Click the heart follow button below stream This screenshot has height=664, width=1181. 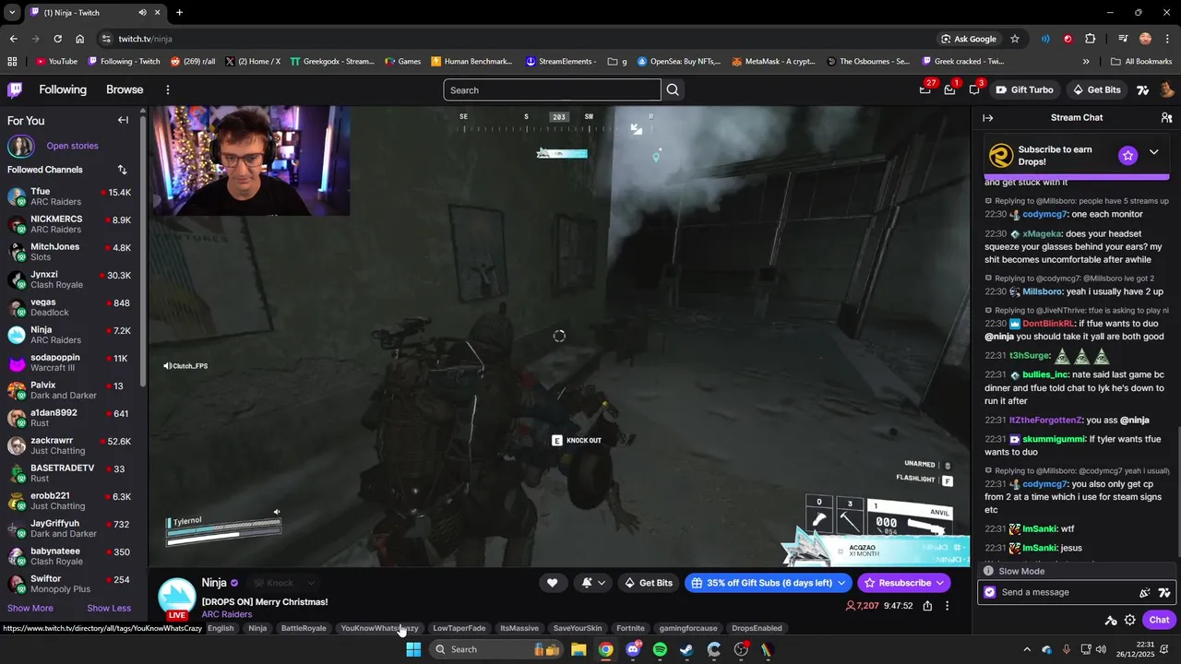pyautogui.click(x=552, y=583)
